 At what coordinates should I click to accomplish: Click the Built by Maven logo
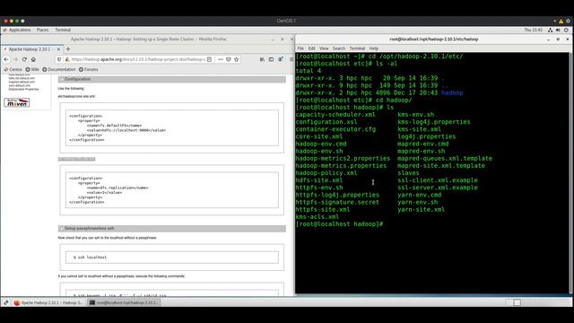pos(17,102)
